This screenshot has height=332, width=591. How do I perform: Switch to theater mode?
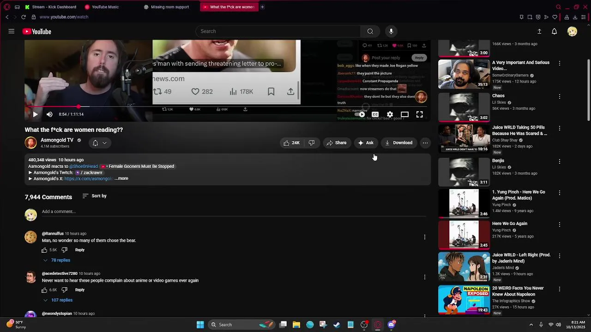click(404, 114)
